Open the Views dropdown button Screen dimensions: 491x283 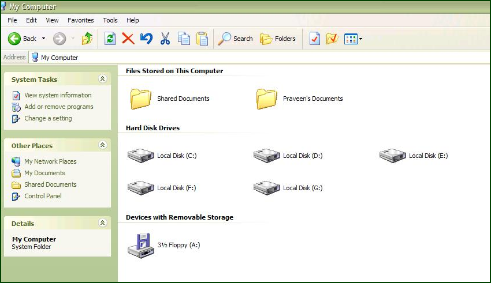353,39
